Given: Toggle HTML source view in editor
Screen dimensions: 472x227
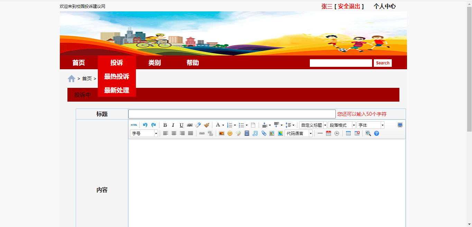Looking at the screenshot, I should pos(134,125).
